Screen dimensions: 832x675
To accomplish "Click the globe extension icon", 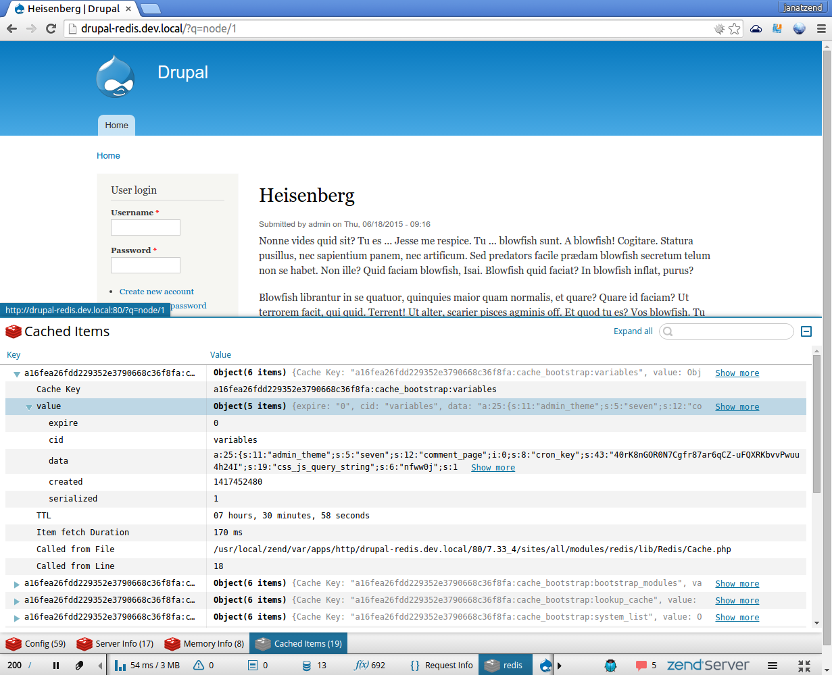I will pyautogui.click(x=800, y=29).
